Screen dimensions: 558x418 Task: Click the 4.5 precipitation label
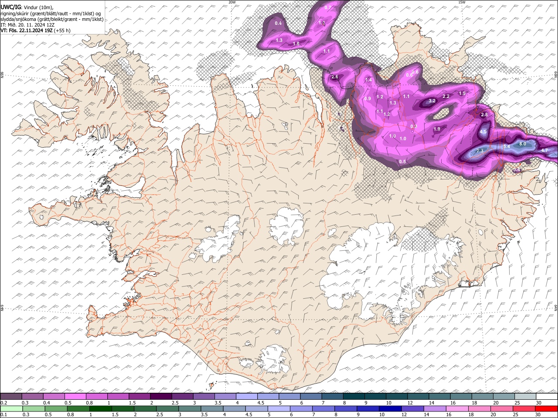click(x=483, y=131)
